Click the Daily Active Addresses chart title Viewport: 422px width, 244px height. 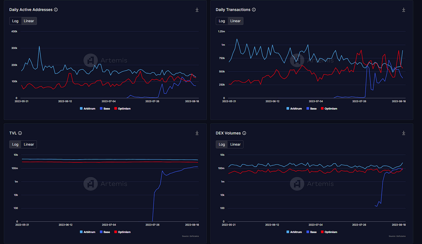pos(31,10)
